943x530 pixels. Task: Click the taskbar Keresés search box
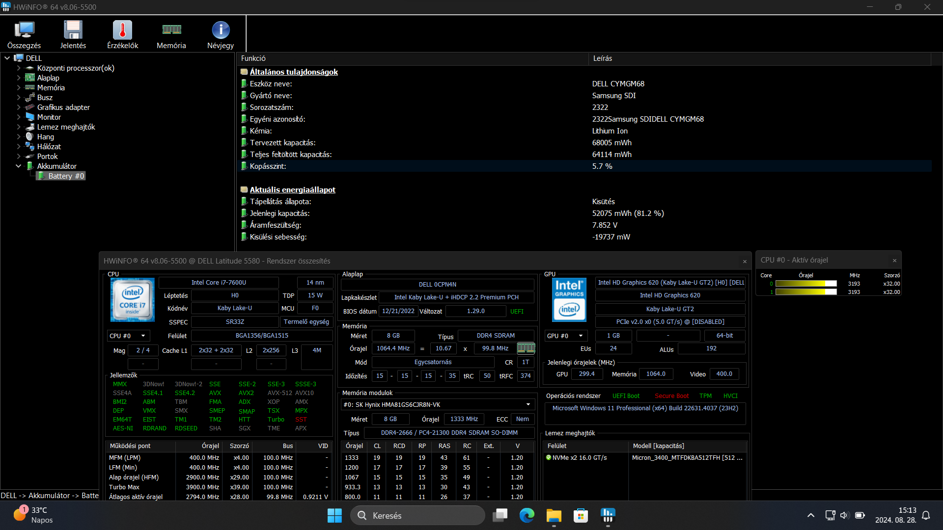(x=417, y=515)
